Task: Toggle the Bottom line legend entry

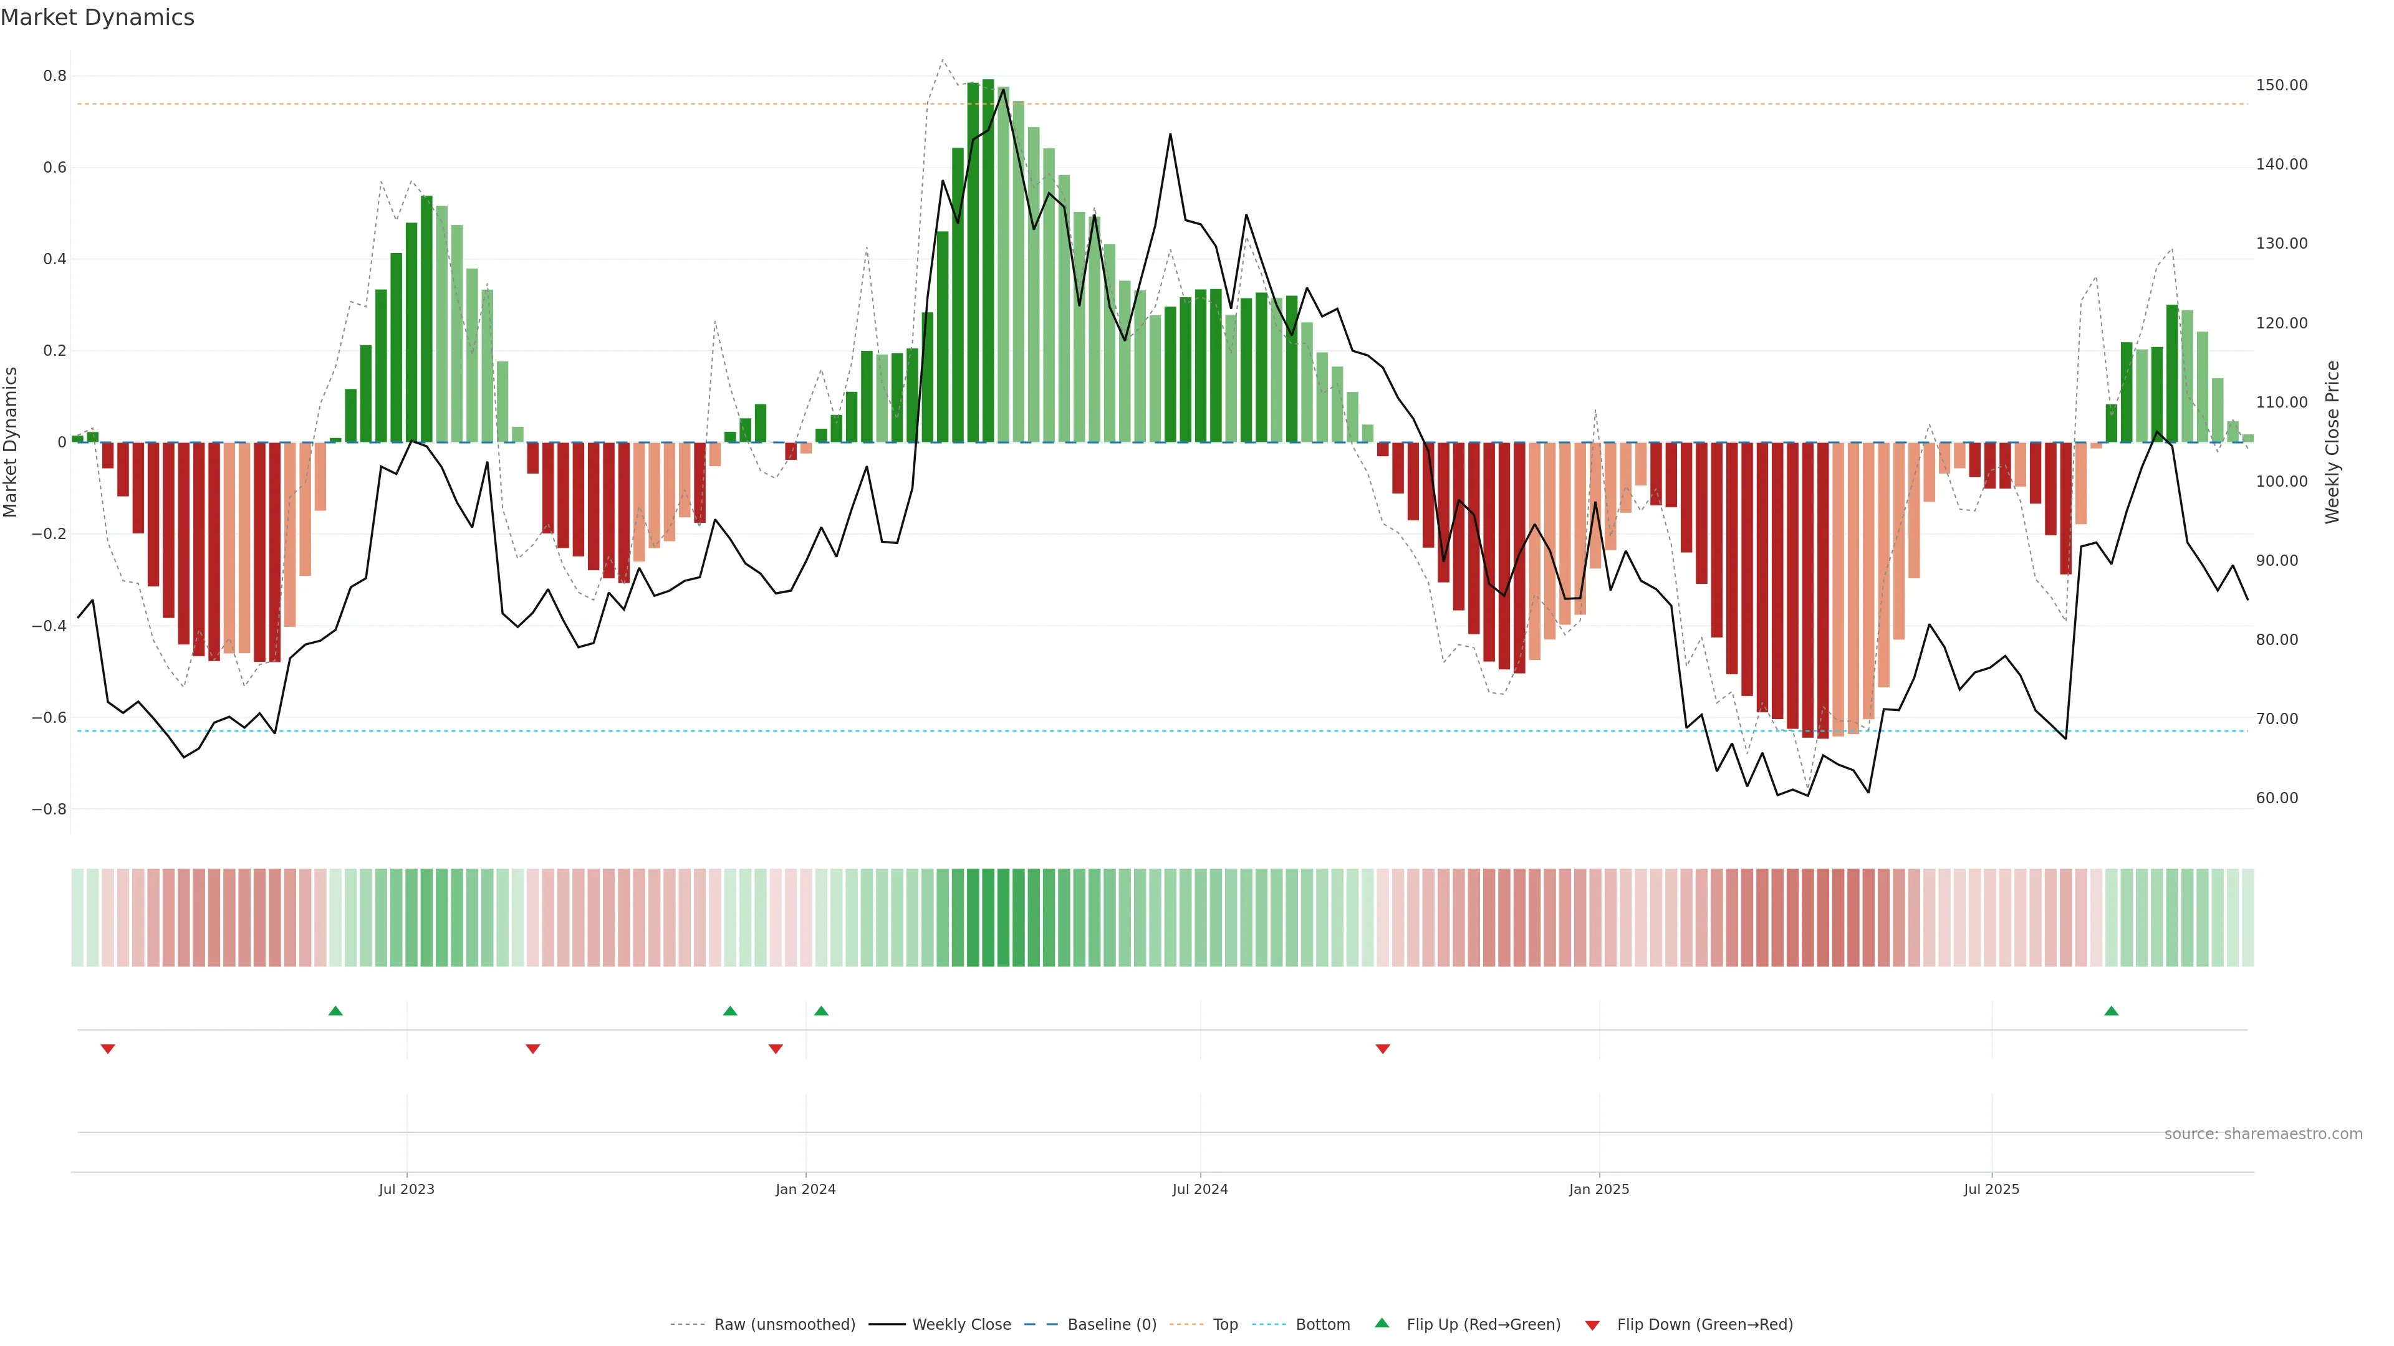Action: [x=1322, y=1324]
